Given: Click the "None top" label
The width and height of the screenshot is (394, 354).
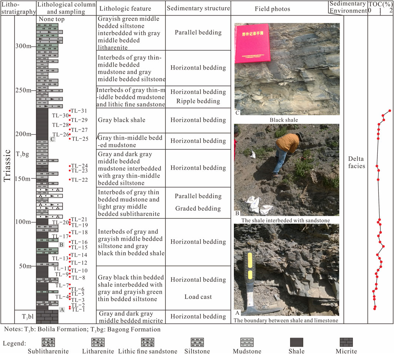Looking at the screenshot, I should coord(51,19).
